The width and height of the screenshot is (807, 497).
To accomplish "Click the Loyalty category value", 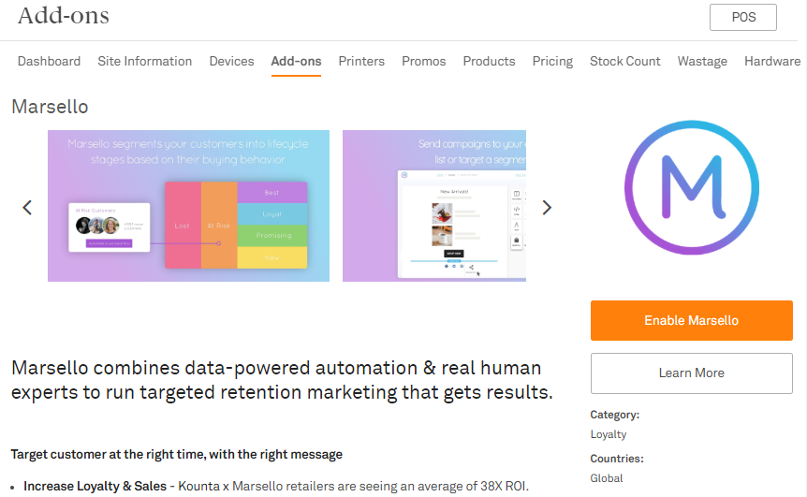I will (x=609, y=434).
